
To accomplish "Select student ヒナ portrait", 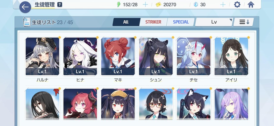I will pyautogui.click(x=80, y=56).
